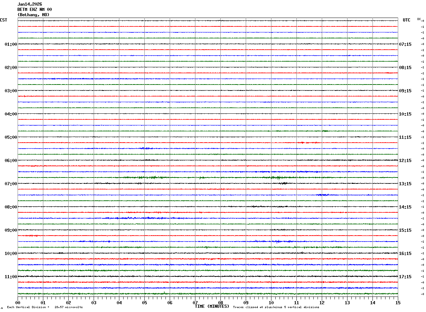Select minute tick label 05 on x-axis
The height and width of the screenshot is (312, 426).
click(144, 302)
